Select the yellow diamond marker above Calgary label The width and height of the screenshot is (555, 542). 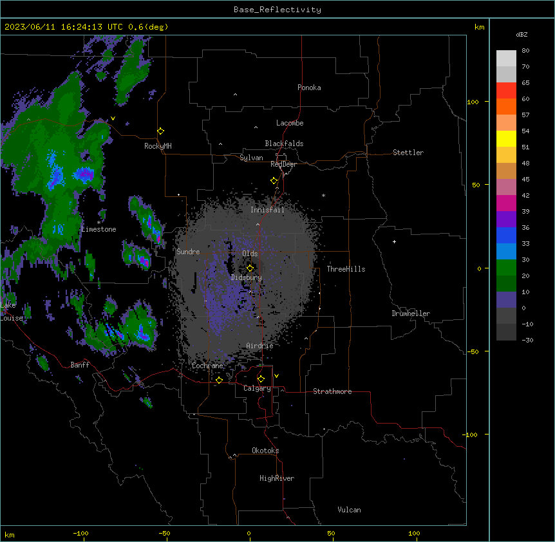261,379
